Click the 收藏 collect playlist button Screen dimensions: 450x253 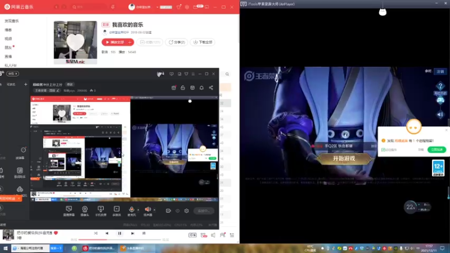pos(150,42)
